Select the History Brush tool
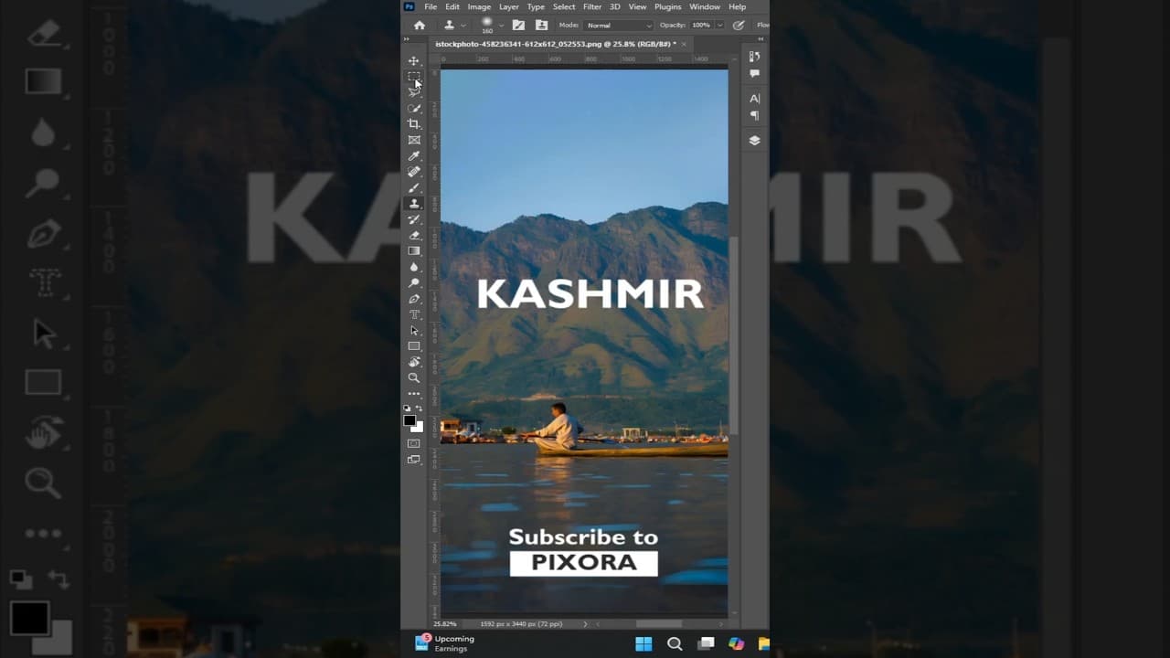The height and width of the screenshot is (658, 1170). click(x=414, y=219)
